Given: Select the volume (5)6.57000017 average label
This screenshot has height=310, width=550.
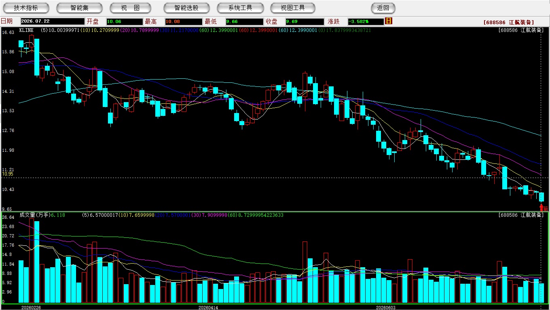Looking at the screenshot, I should 101,215.
